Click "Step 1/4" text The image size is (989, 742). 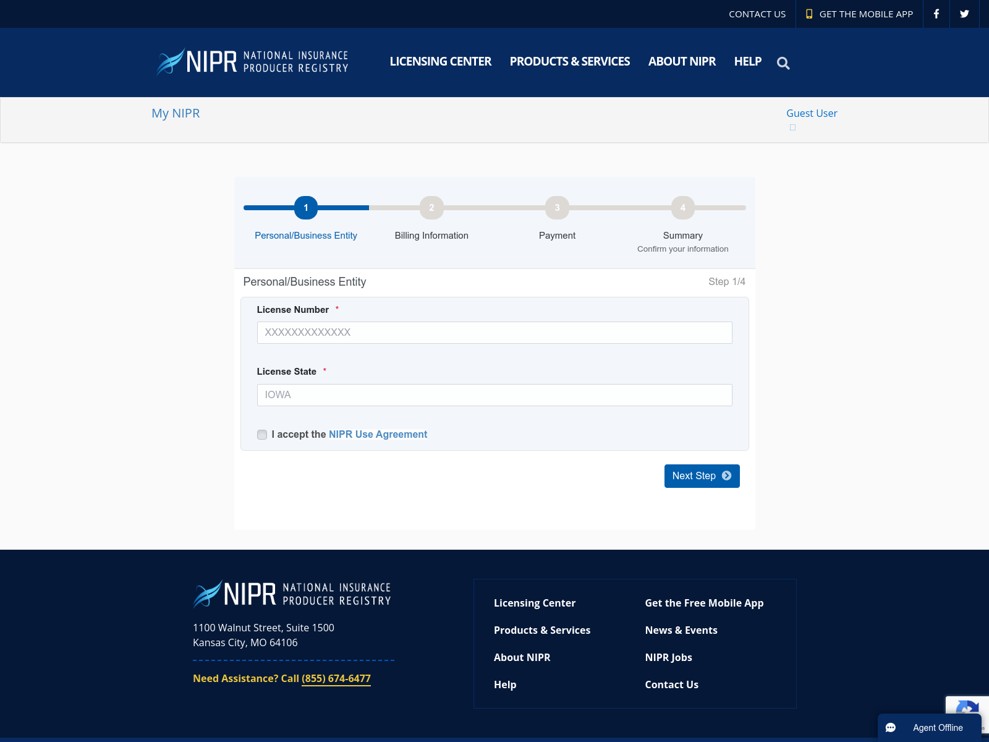click(727, 281)
